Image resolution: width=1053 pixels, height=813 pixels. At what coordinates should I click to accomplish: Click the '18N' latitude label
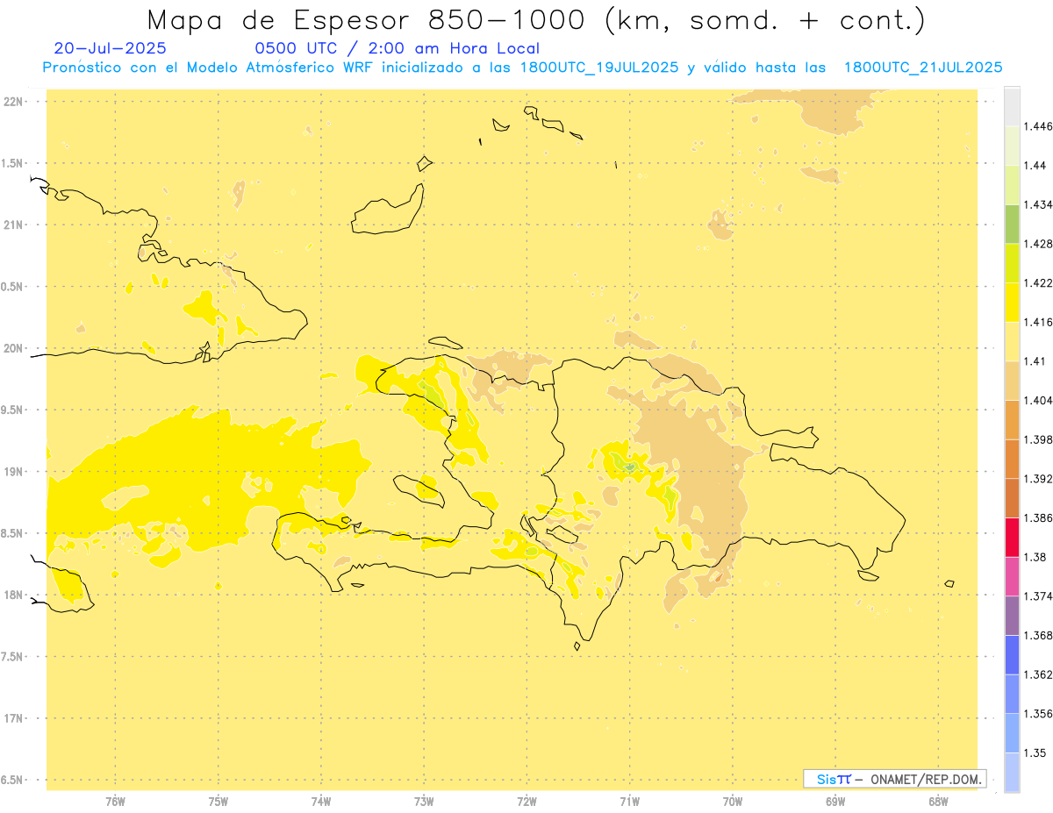(15, 595)
